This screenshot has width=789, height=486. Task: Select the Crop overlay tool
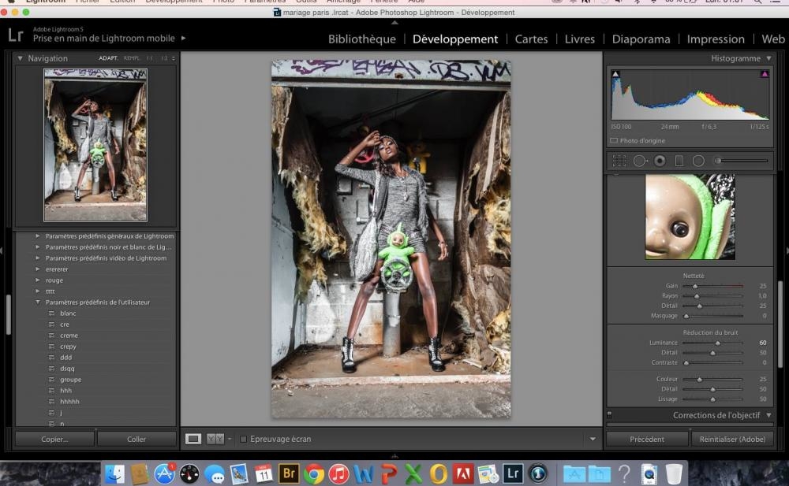tap(619, 161)
